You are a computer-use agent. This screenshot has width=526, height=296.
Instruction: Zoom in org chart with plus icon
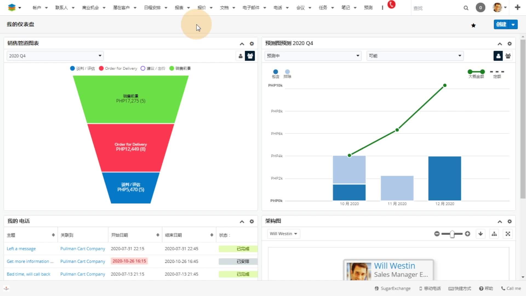pyautogui.click(x=468, y=234)
